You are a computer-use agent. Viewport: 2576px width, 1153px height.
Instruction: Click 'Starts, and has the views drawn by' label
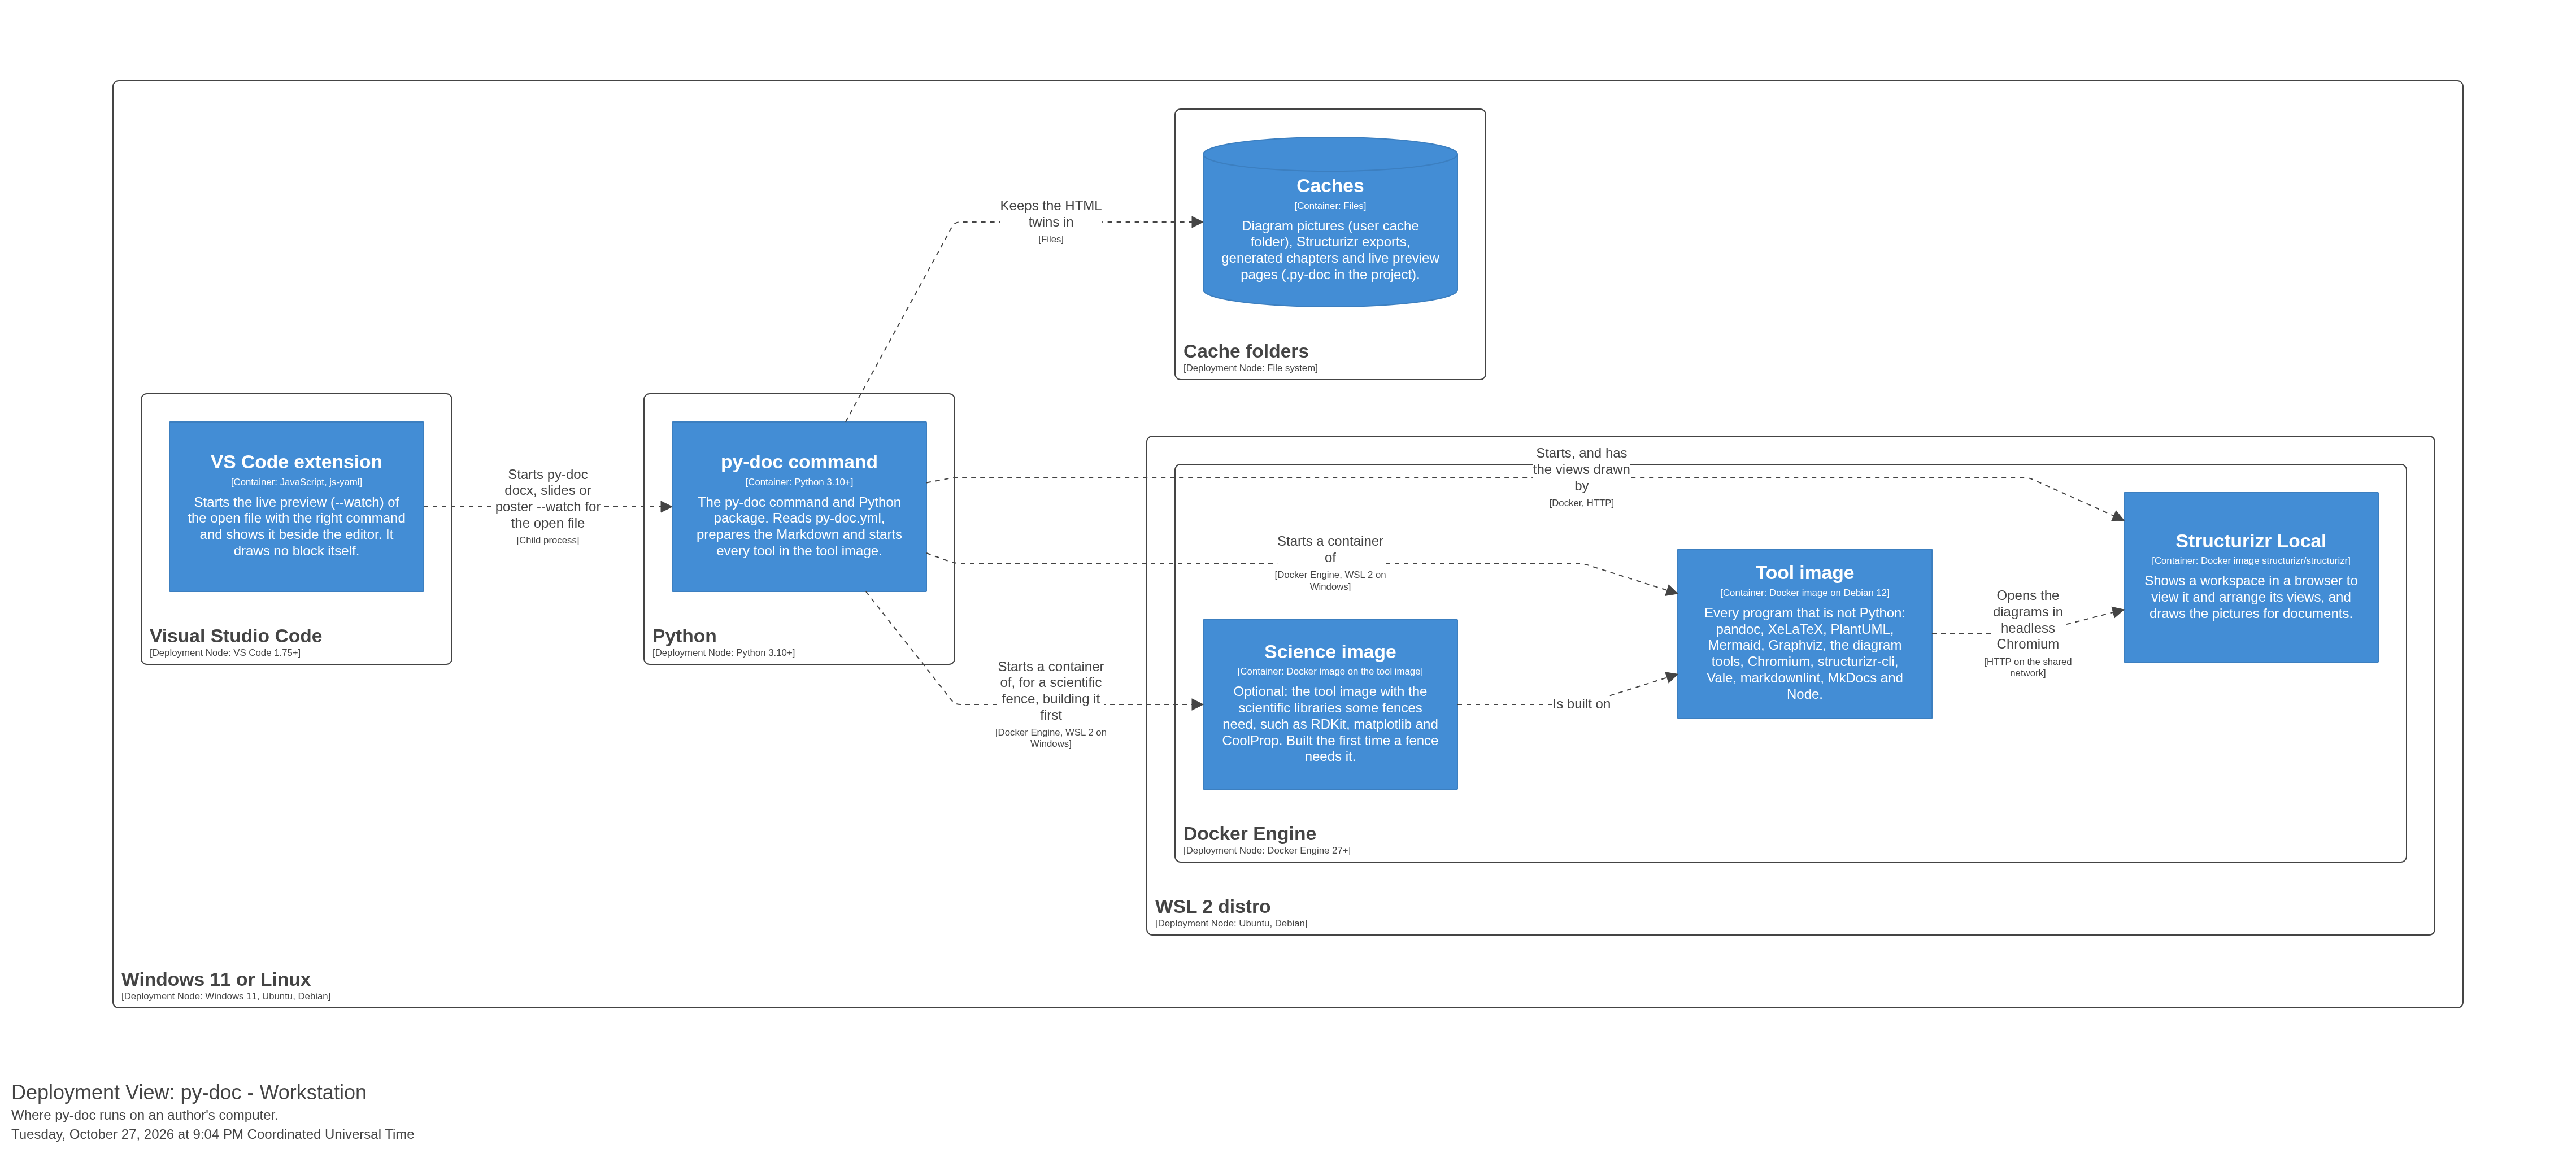[1581, 469]
